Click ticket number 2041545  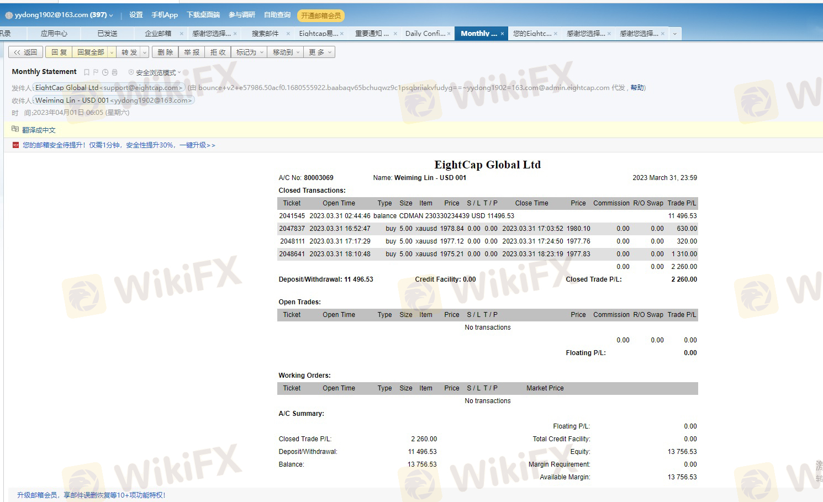[292, 216]
